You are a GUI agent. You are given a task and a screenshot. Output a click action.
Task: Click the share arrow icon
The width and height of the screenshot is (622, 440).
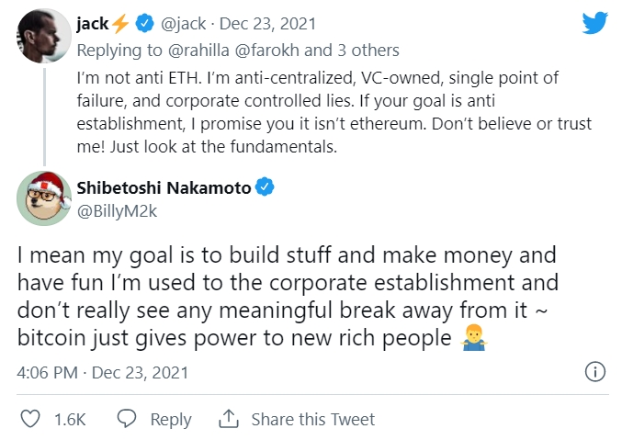(228, 419)
